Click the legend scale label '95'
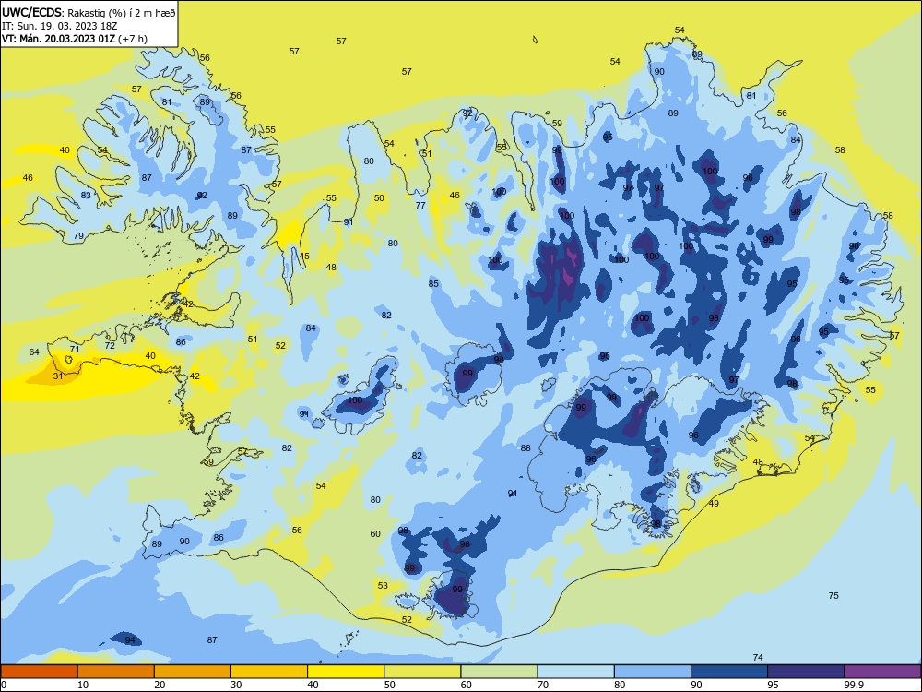This screenshot has width=922, height=692. click(774, 685)
